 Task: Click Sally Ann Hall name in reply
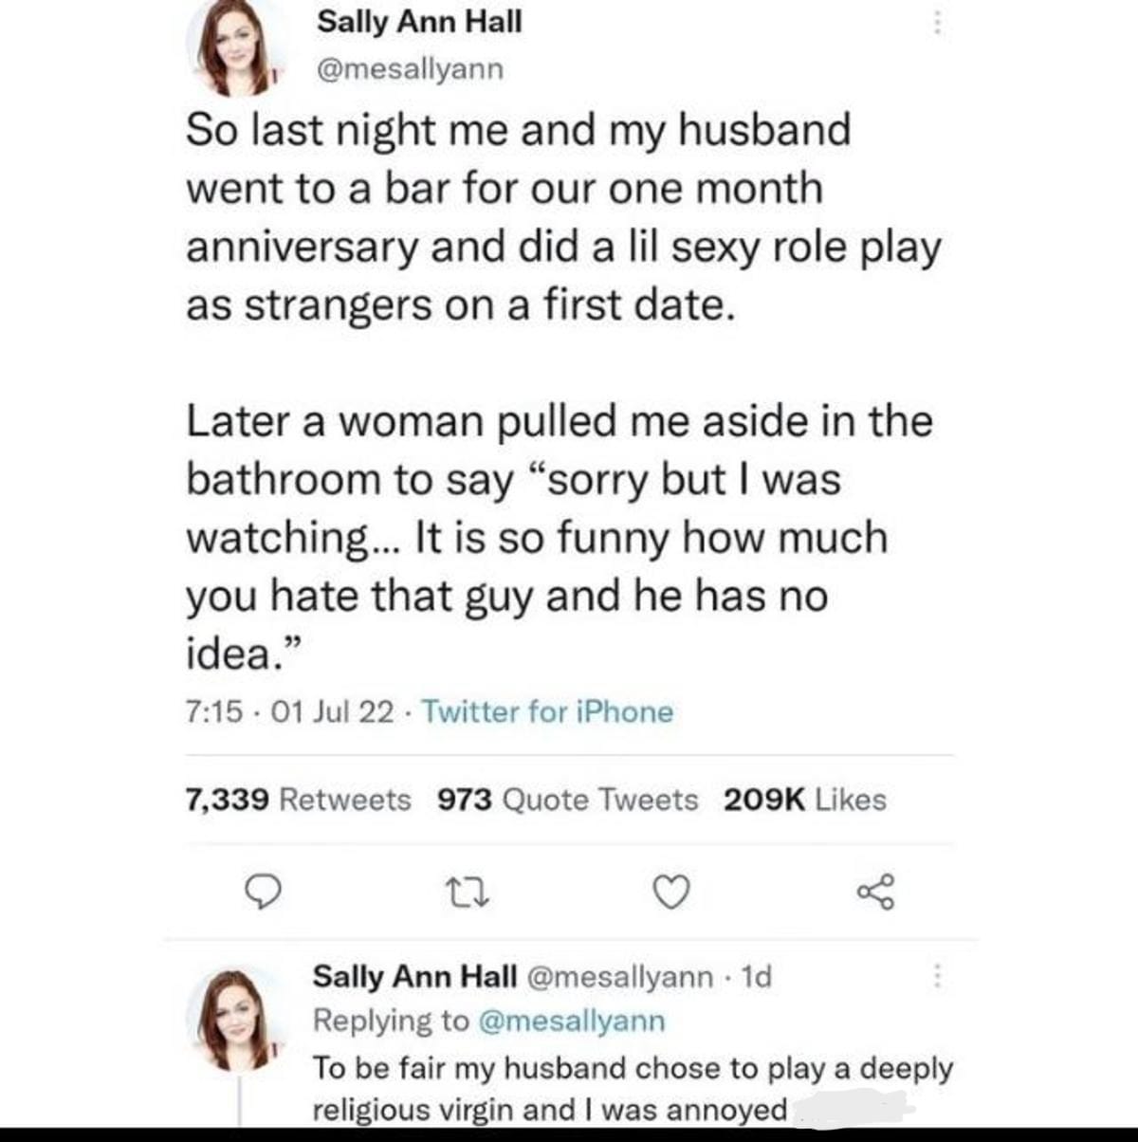(414, 976)
